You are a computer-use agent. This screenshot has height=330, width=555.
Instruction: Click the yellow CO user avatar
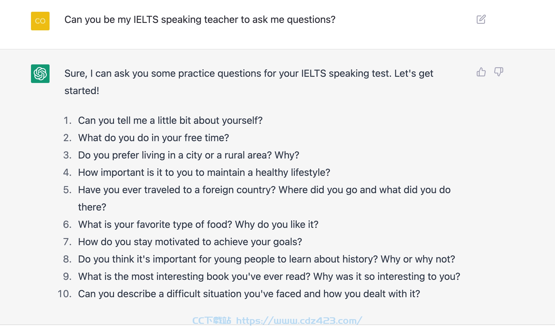(x=40, y=21)
